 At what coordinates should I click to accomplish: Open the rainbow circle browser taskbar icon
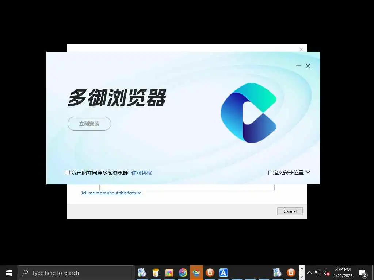pos(183,273)
